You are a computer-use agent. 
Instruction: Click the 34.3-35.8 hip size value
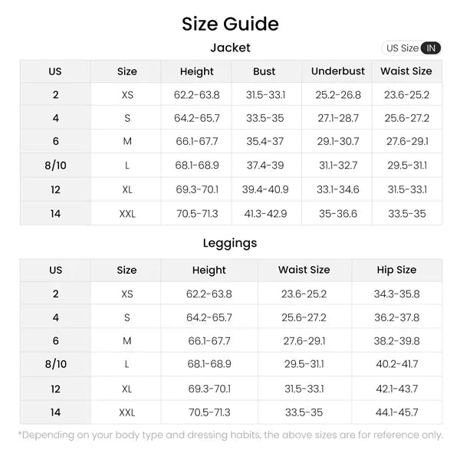point(396,294)
